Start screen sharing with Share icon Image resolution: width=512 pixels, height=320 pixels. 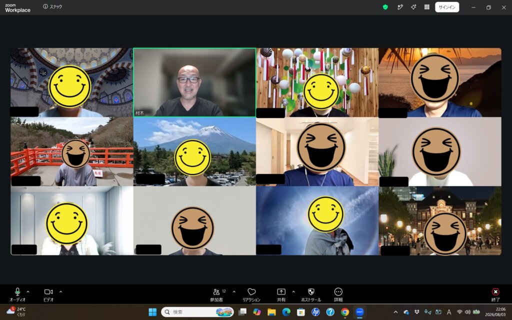[281, 294]
